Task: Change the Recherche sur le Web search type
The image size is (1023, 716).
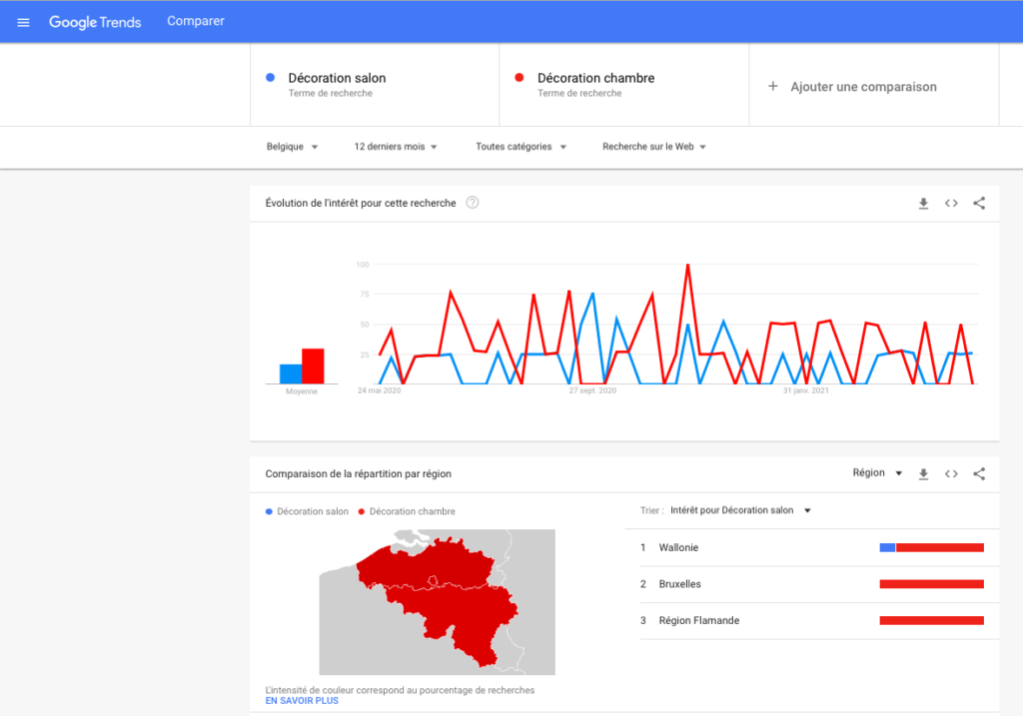Action: 654,146
